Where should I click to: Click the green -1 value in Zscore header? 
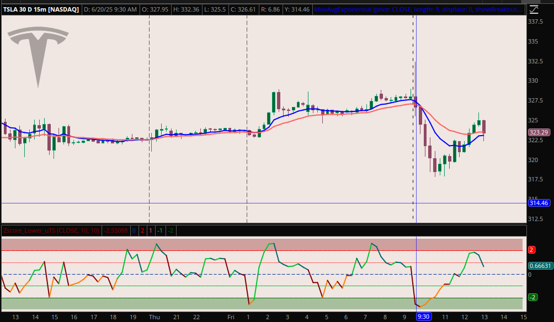click(159, 230)
